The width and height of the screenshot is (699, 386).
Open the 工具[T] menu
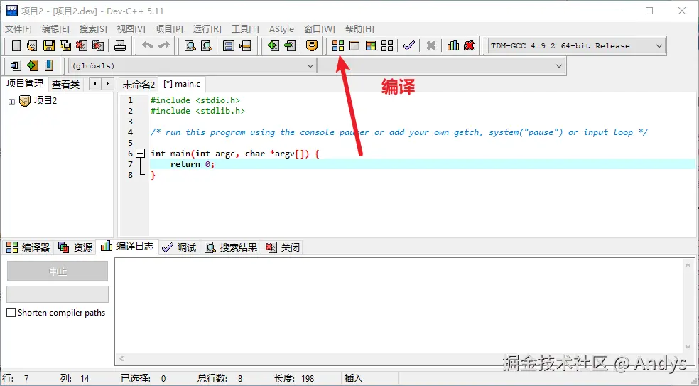pos(245,29)
